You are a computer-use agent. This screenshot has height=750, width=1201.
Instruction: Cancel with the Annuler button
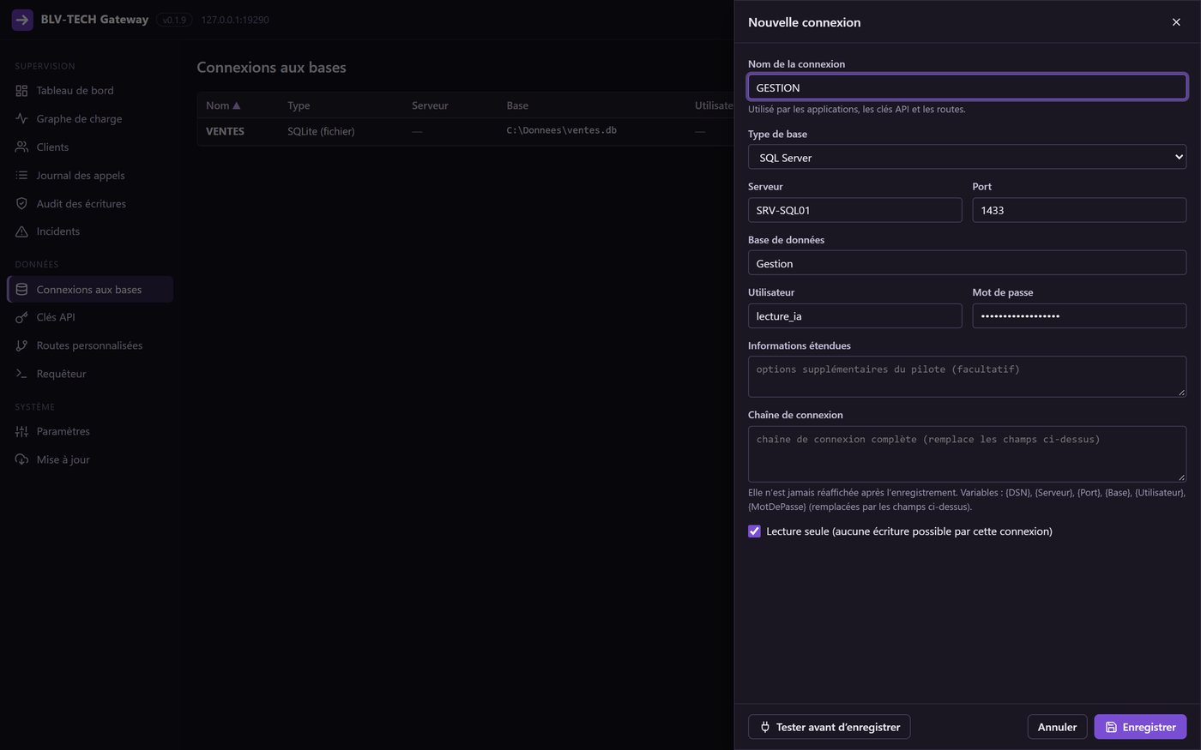coord(1057,727)
